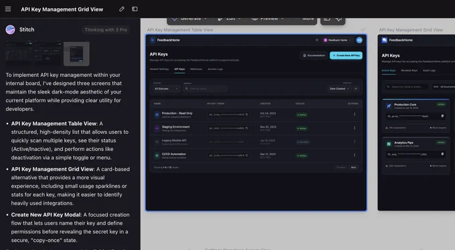The height and width of the screenshot is (250, 455).
Task: Copy the Analytics Pipe key
Action: tap(442, 154)
